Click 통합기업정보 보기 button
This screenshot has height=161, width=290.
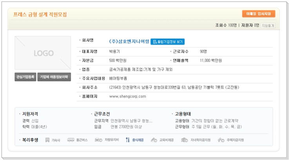click(x=168, y=42)
